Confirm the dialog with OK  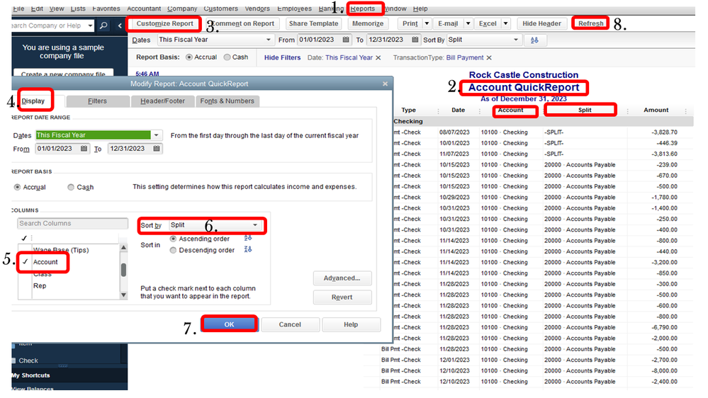point(230,324)
